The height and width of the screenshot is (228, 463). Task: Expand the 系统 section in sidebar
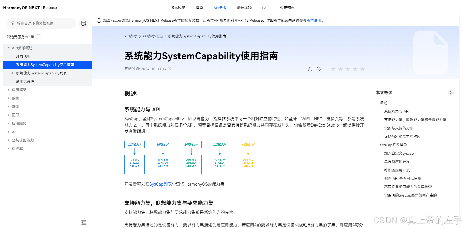[9, 98]
